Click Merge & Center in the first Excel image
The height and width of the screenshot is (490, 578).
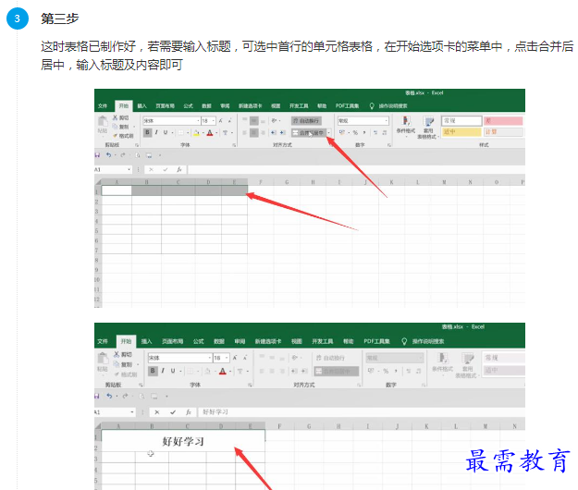click(x=309, y=132)
